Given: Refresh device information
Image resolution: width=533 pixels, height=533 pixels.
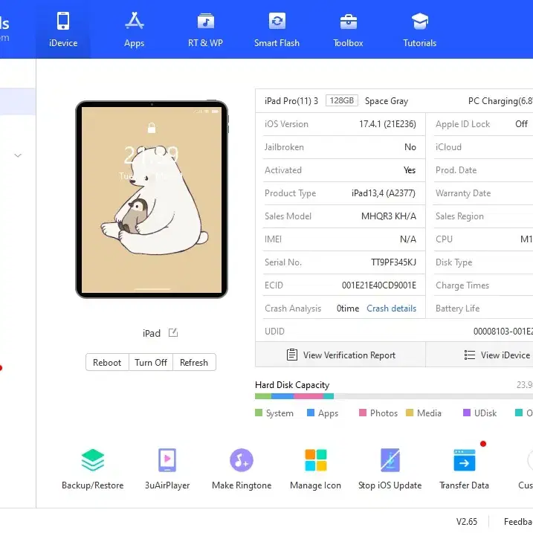Looking at the screenshot, I should pos(194,362).
